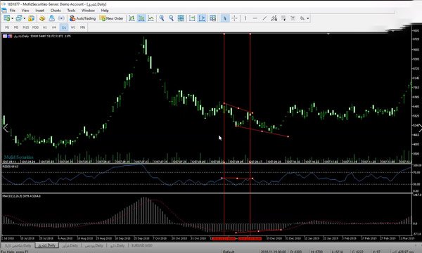
Task: Select the crosshair tool
Action: pos(234,18)
